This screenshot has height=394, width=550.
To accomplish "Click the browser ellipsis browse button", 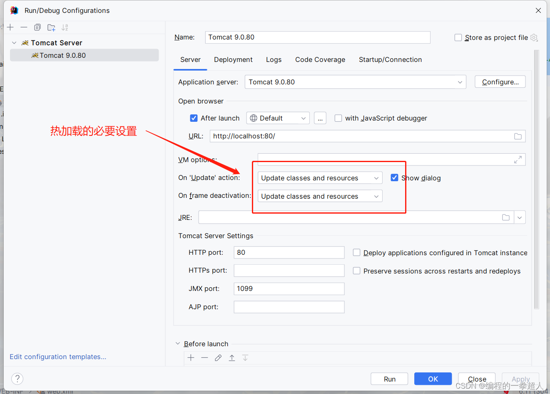I will [x=320, y=118].
